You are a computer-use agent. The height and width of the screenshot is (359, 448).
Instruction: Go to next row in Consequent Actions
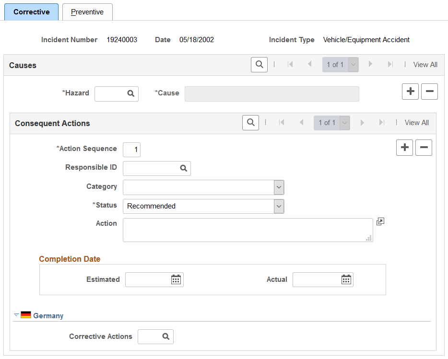coord(362,123)
